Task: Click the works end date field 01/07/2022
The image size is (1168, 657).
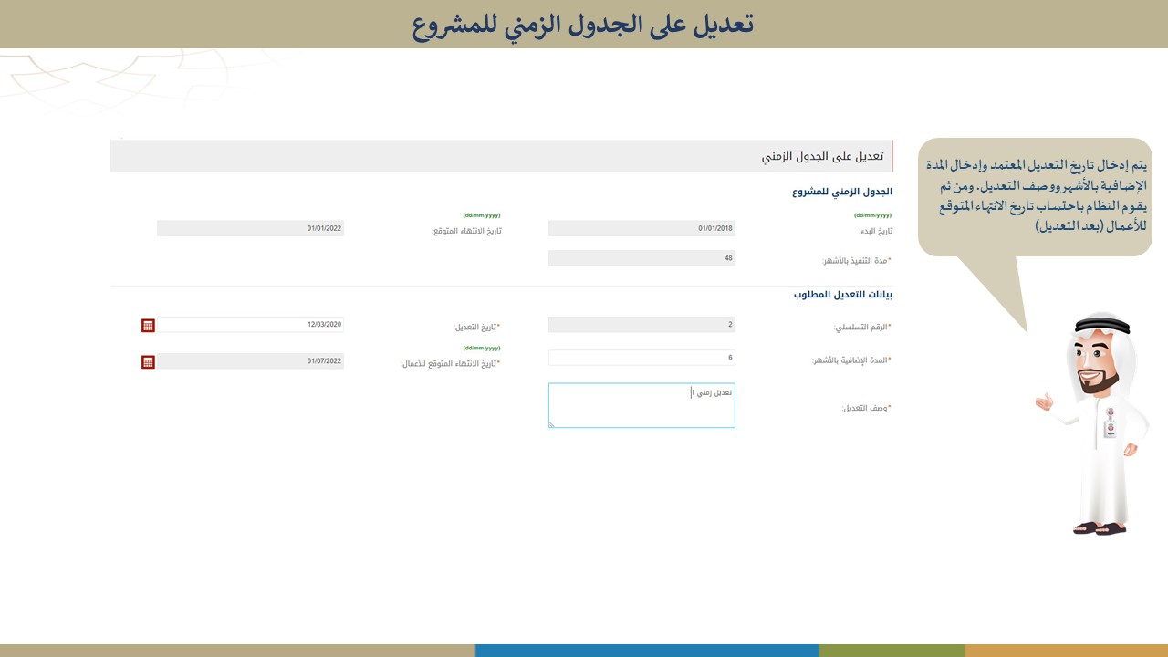Action: point(250,361)
